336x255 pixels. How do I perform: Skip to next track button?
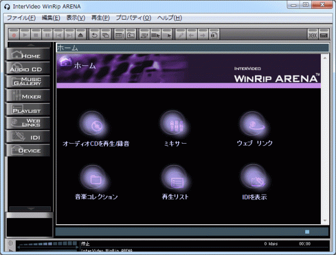tap(69, 35)
